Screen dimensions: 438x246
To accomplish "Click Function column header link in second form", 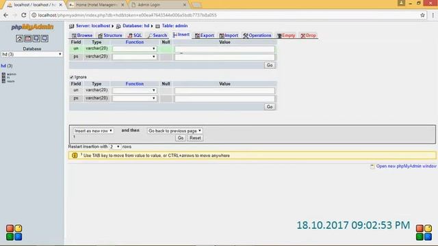I will pos(135,83).
